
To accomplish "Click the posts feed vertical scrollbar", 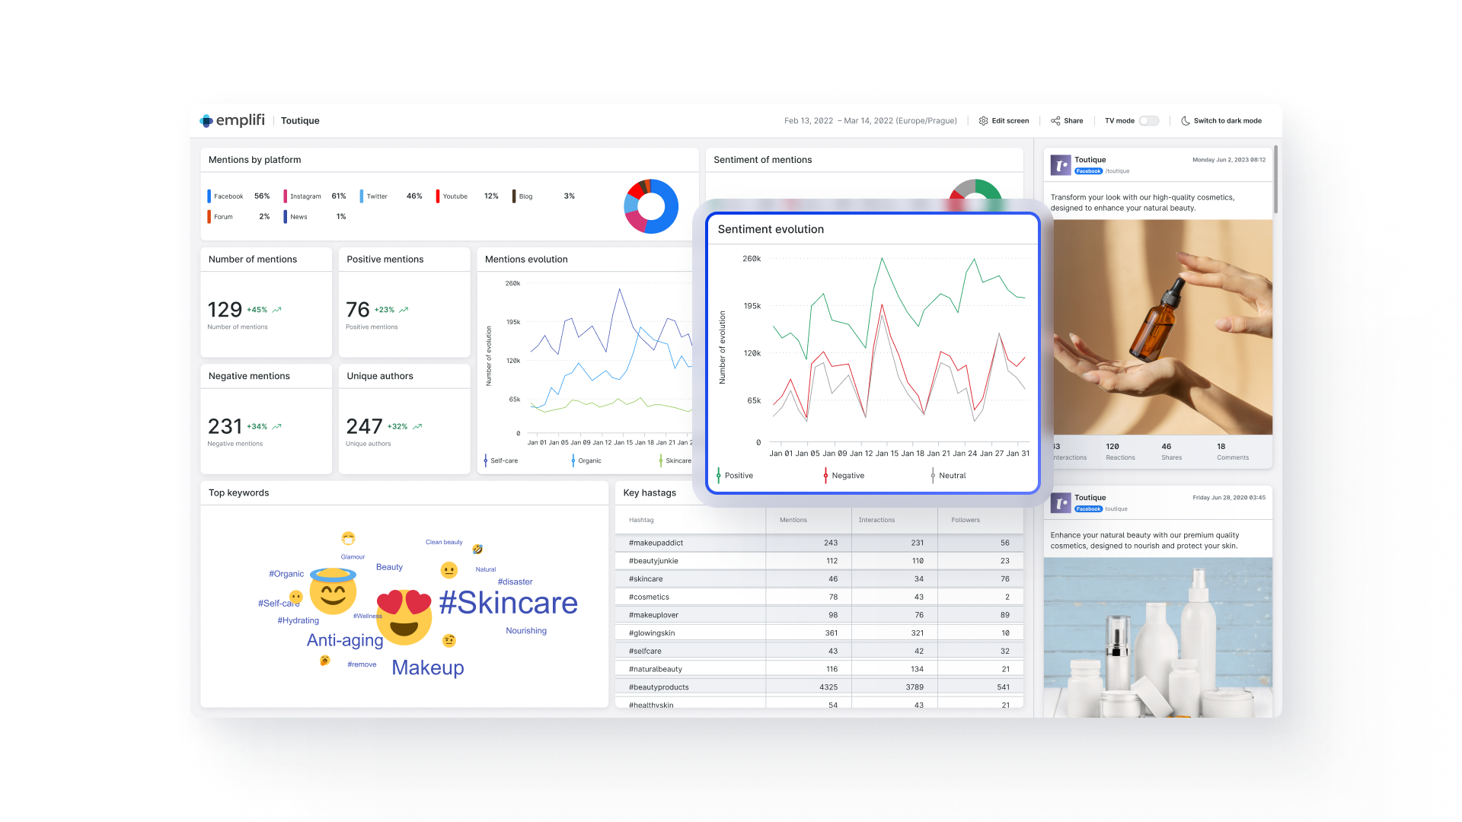I will coord(1275,180).
